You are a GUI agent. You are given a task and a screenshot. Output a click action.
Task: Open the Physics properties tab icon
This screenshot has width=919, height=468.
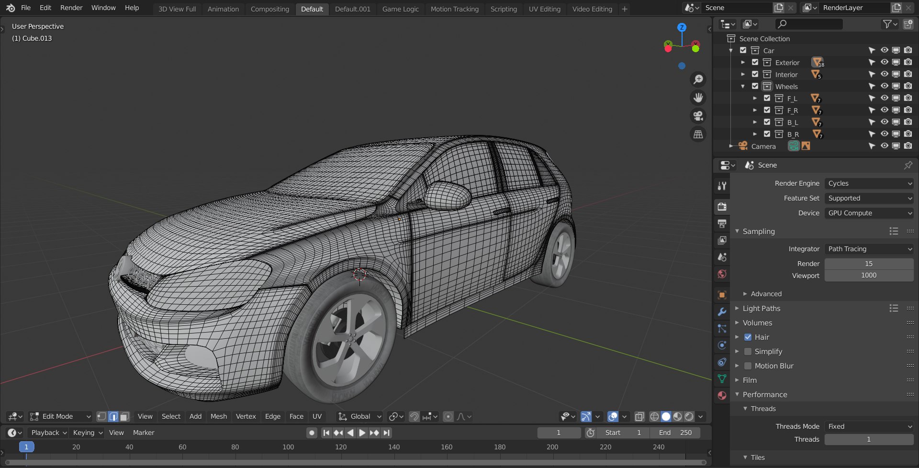[x=722, y=345]
